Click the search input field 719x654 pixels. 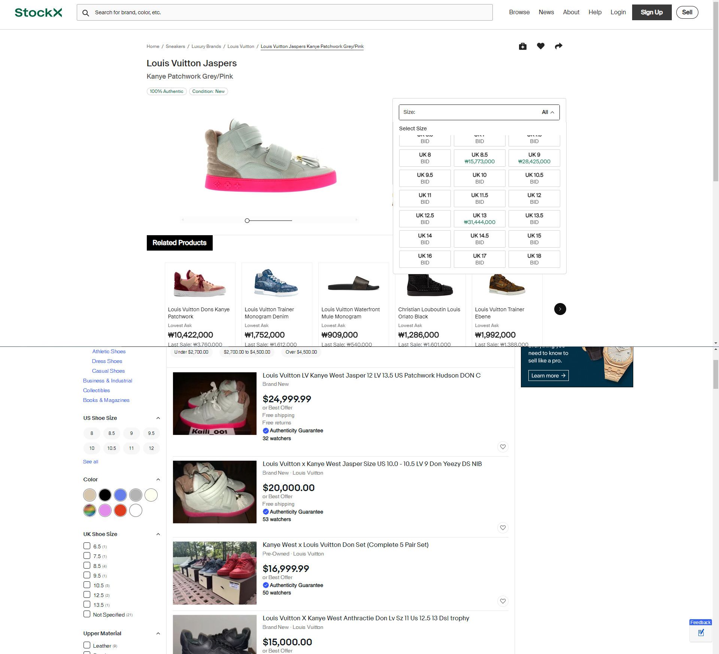[x=285, y=12]
